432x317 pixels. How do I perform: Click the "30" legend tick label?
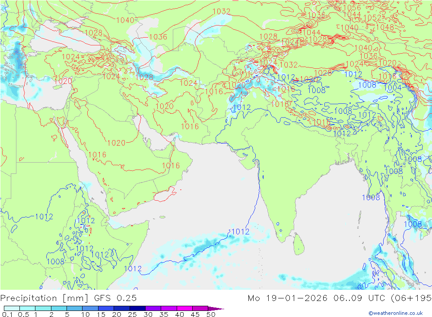point(148,314)
